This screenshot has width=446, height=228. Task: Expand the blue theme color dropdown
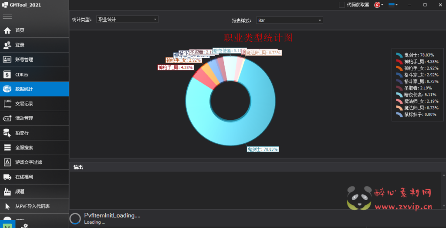coord(393,5)
